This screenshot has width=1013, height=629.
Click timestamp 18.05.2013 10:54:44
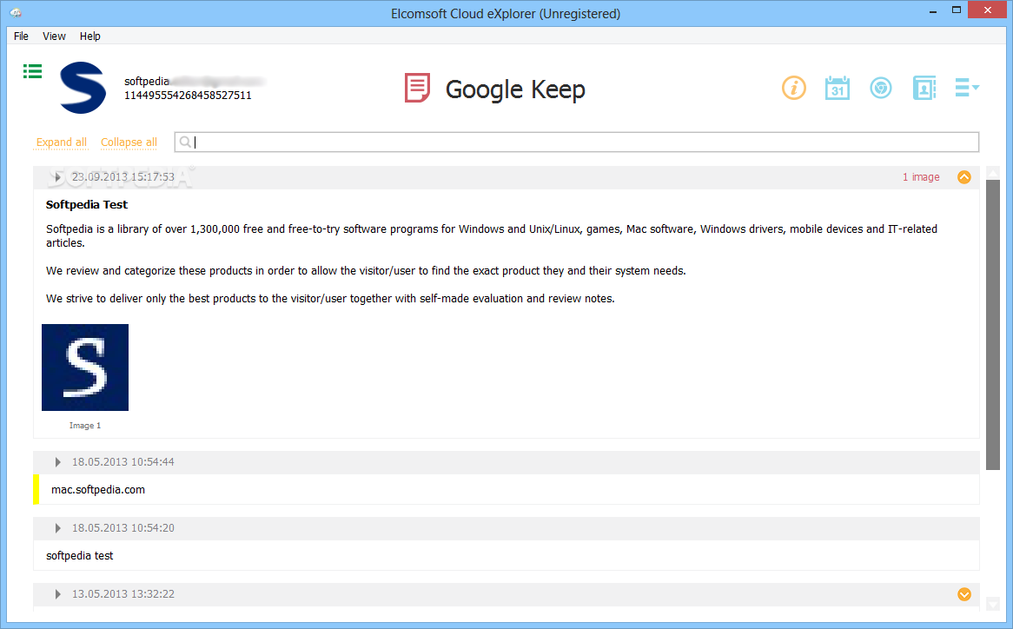[122, 462]
